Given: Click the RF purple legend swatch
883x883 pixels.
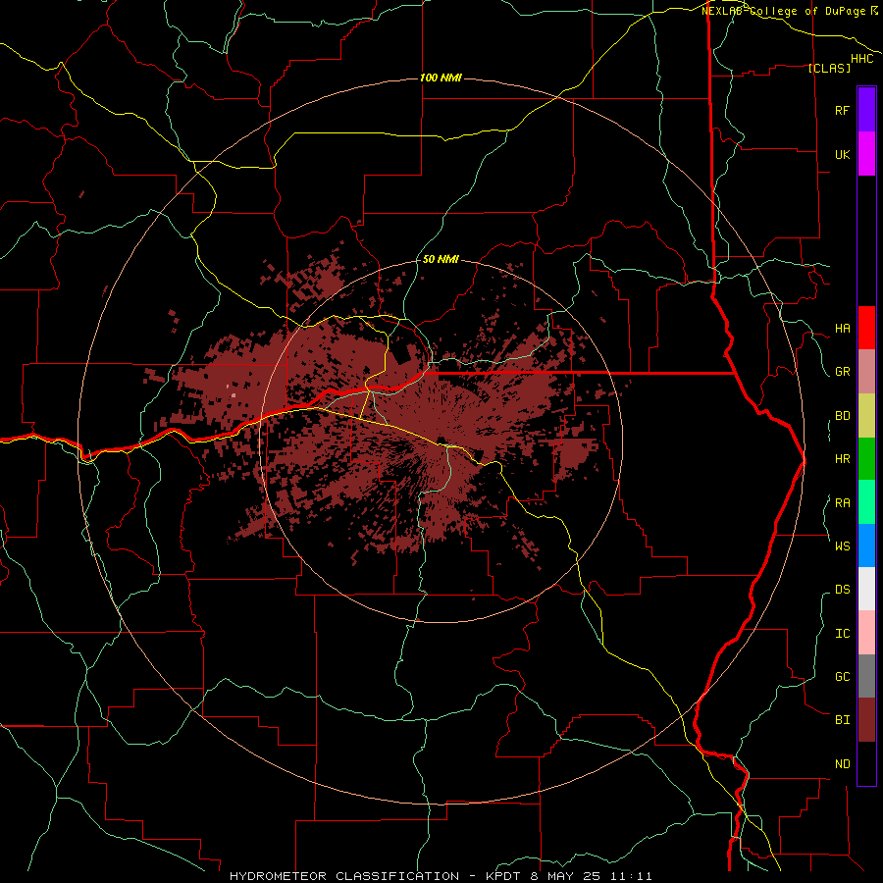Looking at the screenshot, I should pyautogui.click(x=866, y=110).
